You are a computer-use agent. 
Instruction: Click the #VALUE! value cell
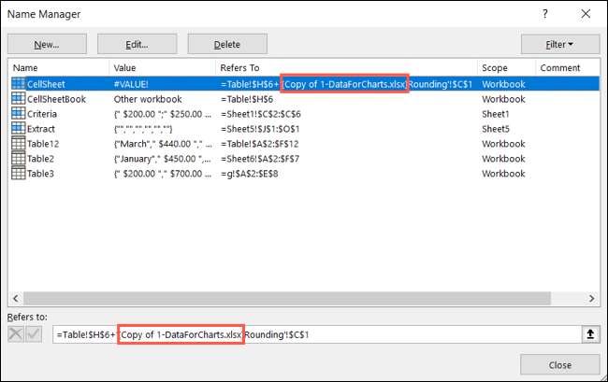(x=131, y=84)
